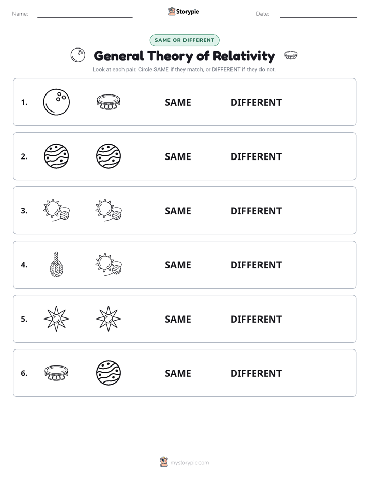This screenshot has width=369, height=477.
Task: Select the left eight-pointed star in row 5
Action: coord(56,319)
